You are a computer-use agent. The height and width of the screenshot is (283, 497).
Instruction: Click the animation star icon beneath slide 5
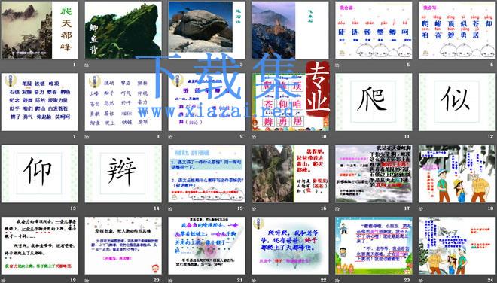[337, 65]
